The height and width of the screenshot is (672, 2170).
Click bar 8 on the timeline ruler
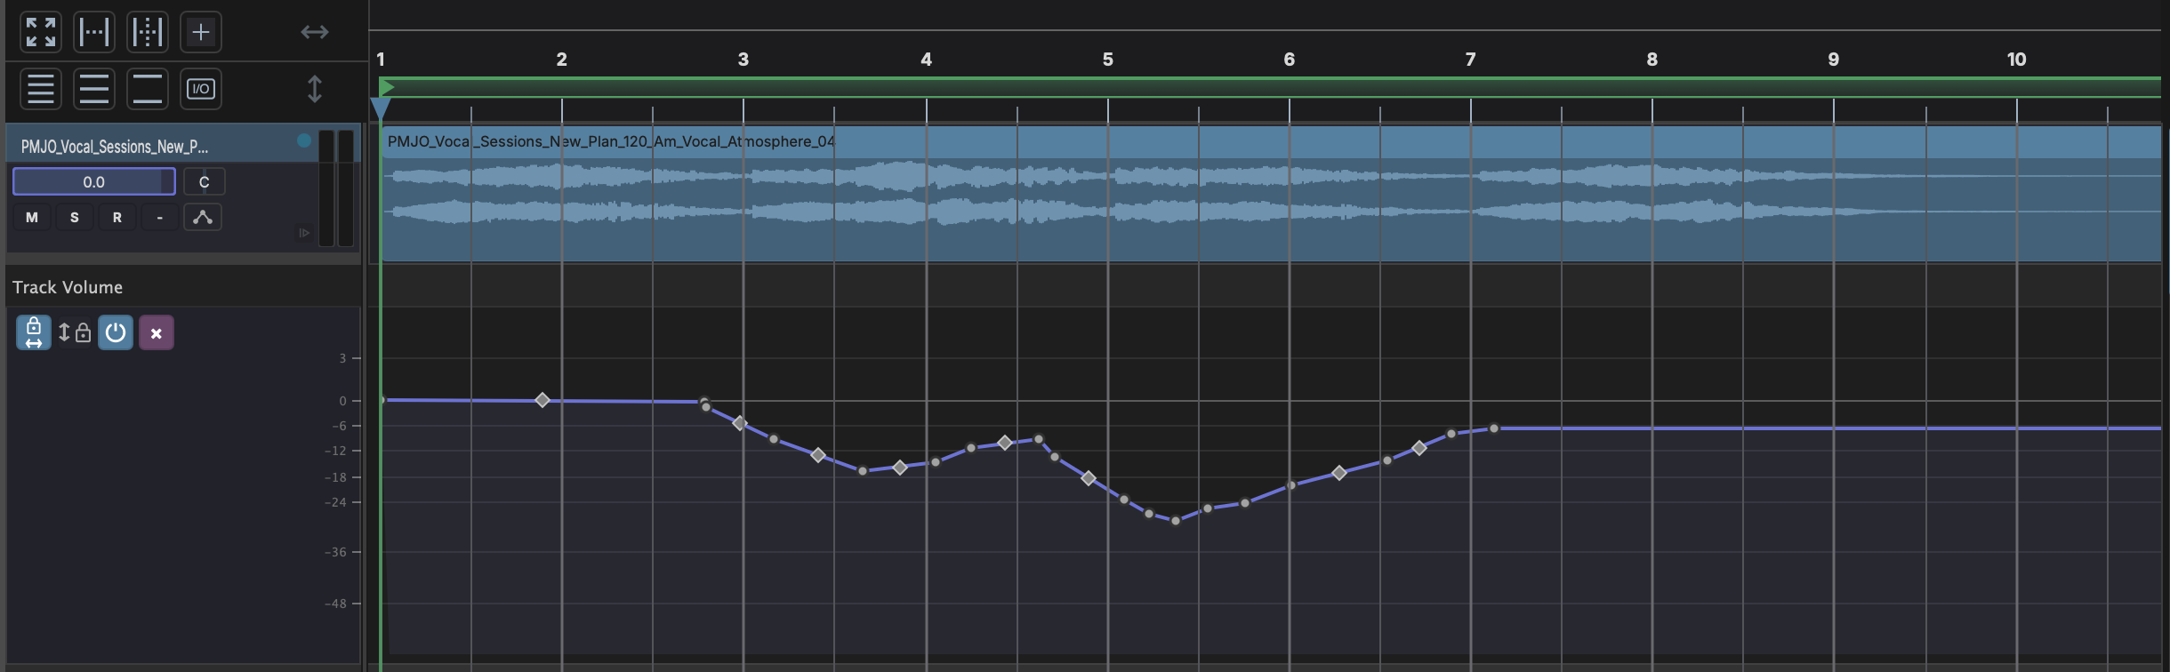(1652, 60)
